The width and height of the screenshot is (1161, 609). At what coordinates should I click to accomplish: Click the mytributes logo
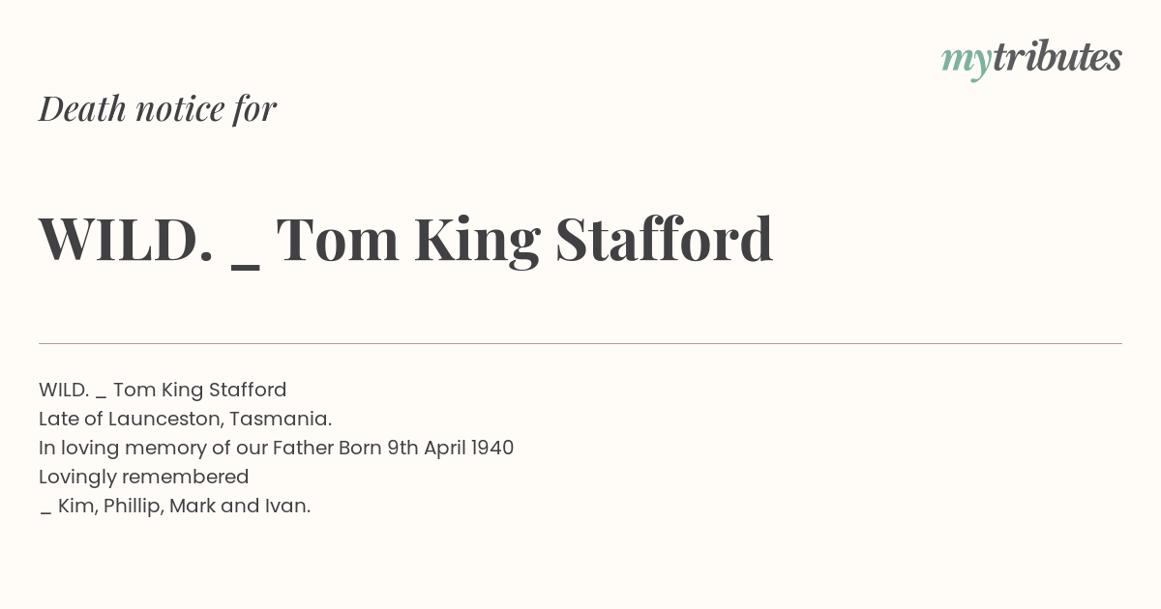[1031, 60]
